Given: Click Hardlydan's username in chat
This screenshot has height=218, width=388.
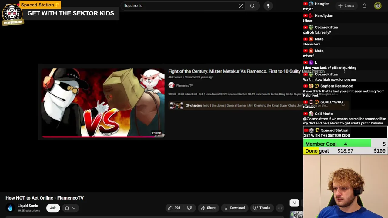Looking at the screenshot, I should (x=324, y=16).
